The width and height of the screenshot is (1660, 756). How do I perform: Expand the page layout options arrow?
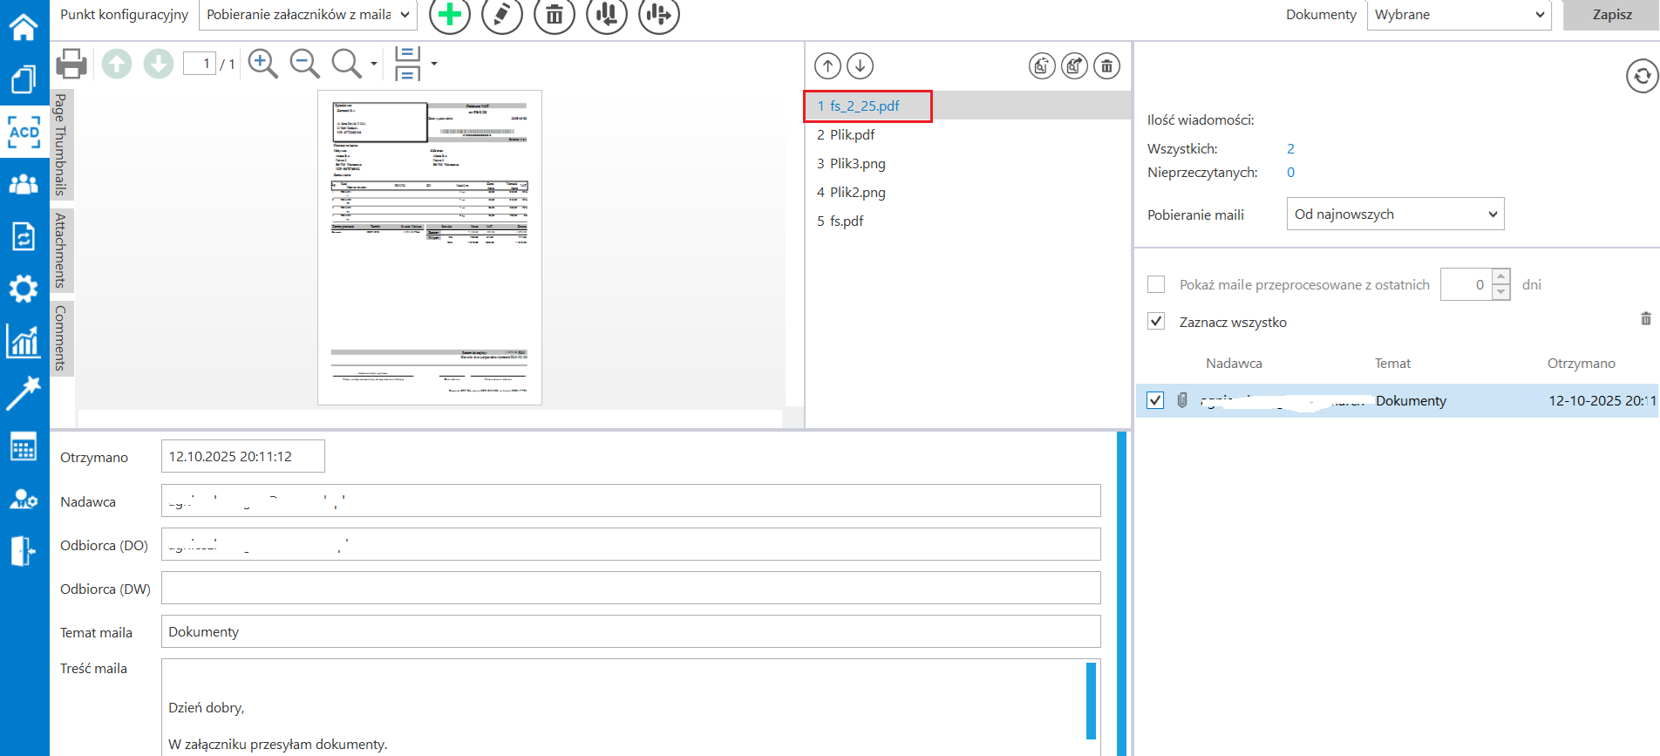coord(434,64)
